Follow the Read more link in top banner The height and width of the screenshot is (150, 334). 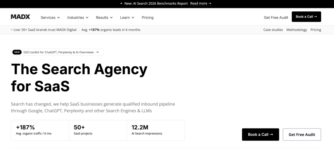click(x=201, y=3)
